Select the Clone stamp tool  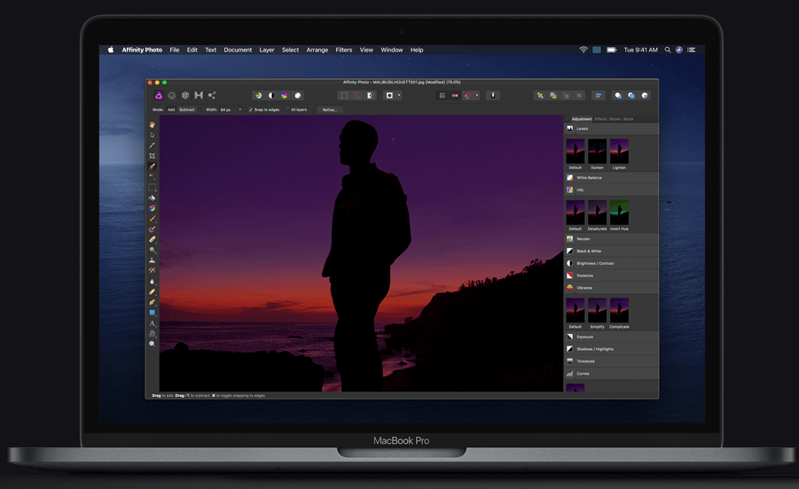152,260
